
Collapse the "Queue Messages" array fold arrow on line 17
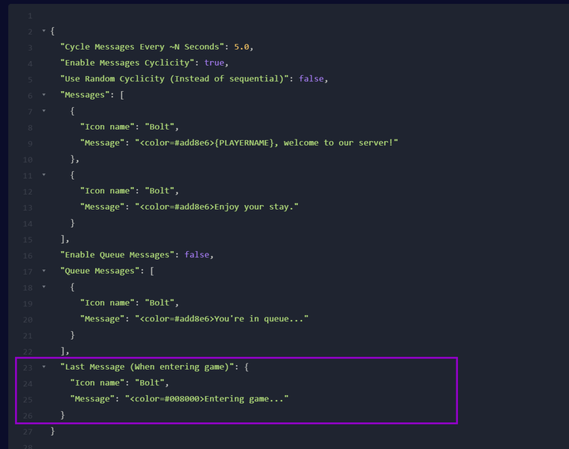click(43, 271)
